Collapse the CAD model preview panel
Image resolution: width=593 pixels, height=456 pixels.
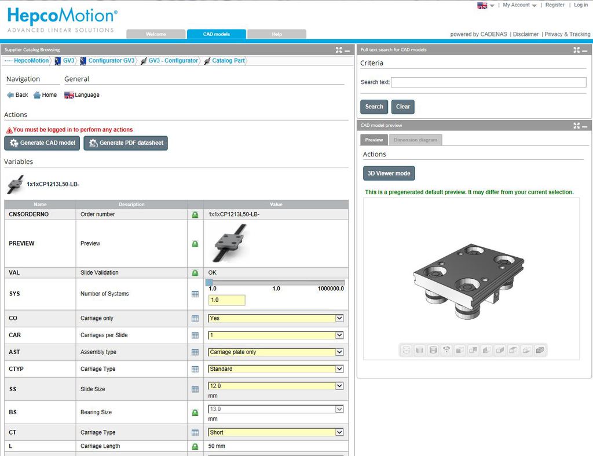click(x=585, y=126)
